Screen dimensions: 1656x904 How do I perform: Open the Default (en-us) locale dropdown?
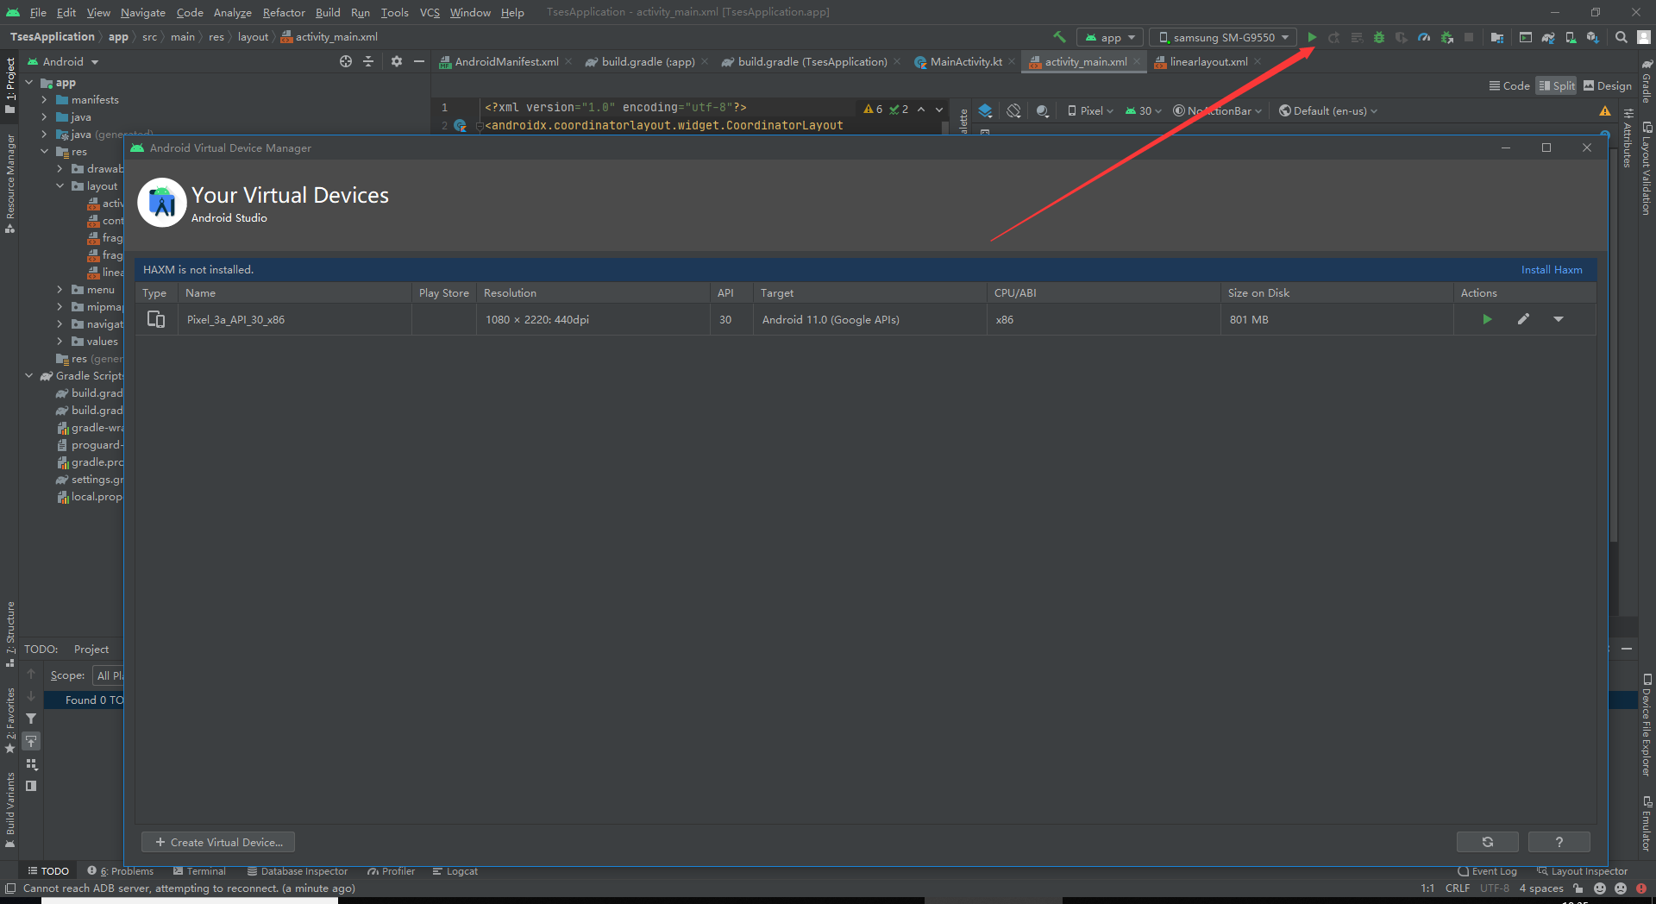pyautogui.click(x=1328, y=111)
